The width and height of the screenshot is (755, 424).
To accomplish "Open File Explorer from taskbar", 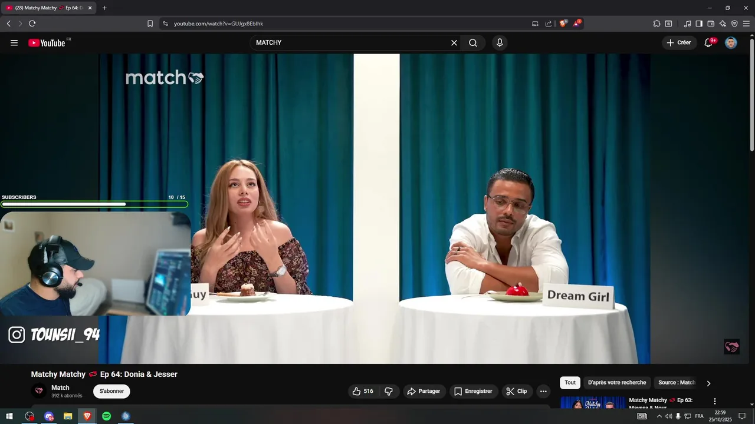I will (68, 416).
